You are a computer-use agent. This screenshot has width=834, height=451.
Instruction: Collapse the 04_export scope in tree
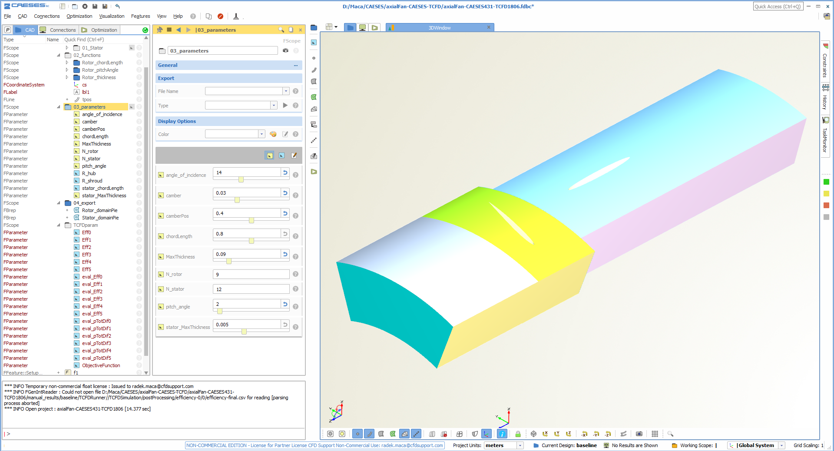pyautogui.click(x=59, y=203)
